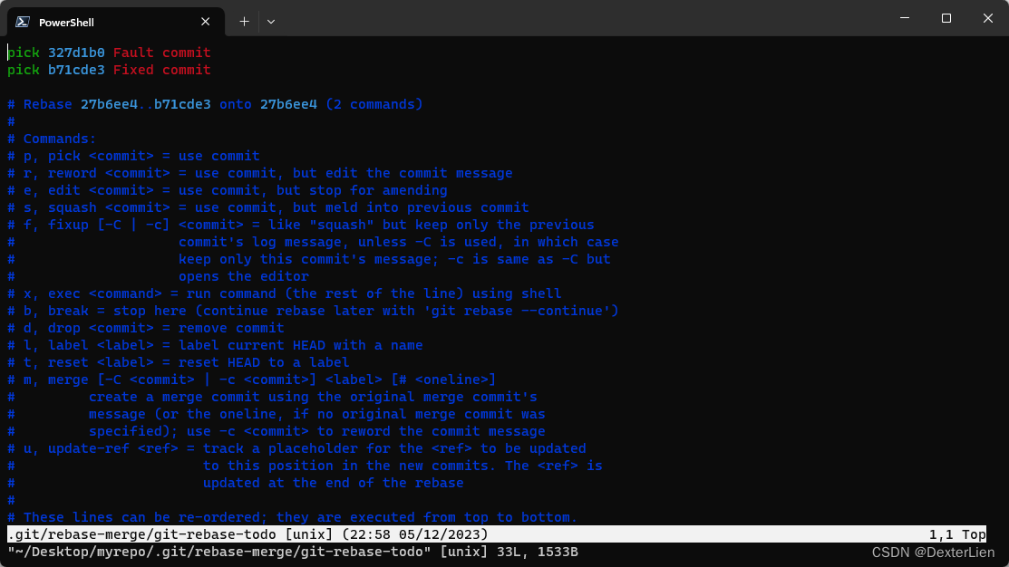Close the terminal window
Image resolution: width=1009 pixels, height=567 pixels.
988,18
